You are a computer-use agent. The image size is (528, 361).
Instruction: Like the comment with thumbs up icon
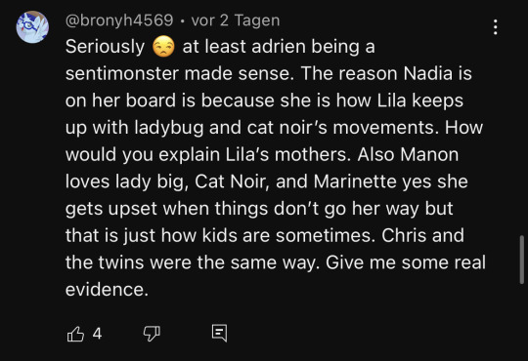tap(75, 334)
